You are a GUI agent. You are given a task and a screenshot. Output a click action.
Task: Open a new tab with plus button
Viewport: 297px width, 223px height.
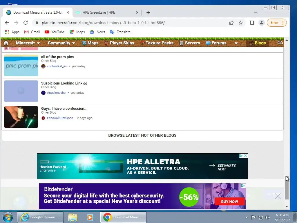click(x=148, y=12)
